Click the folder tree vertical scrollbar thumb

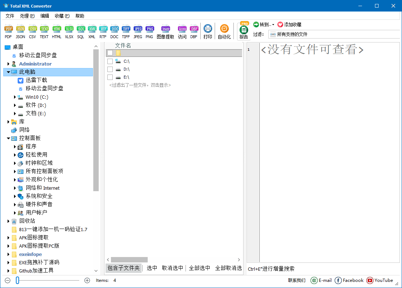(x=96, y=120)
